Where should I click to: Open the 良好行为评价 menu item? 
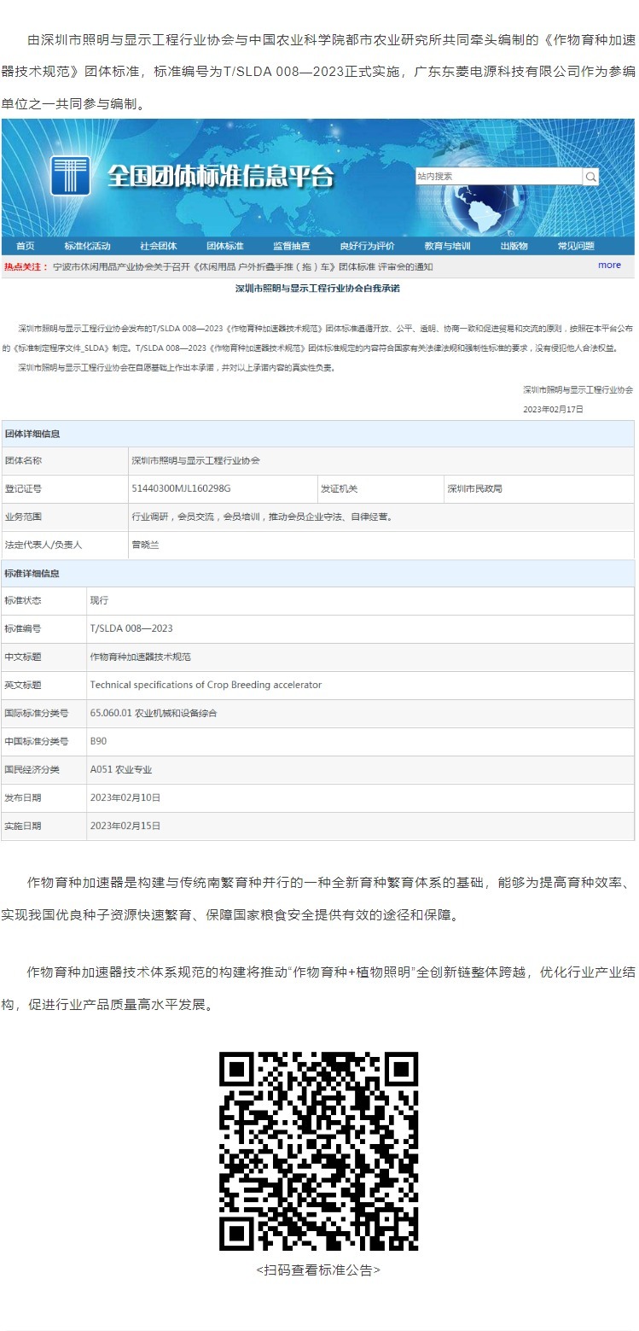tap(367, 246)
